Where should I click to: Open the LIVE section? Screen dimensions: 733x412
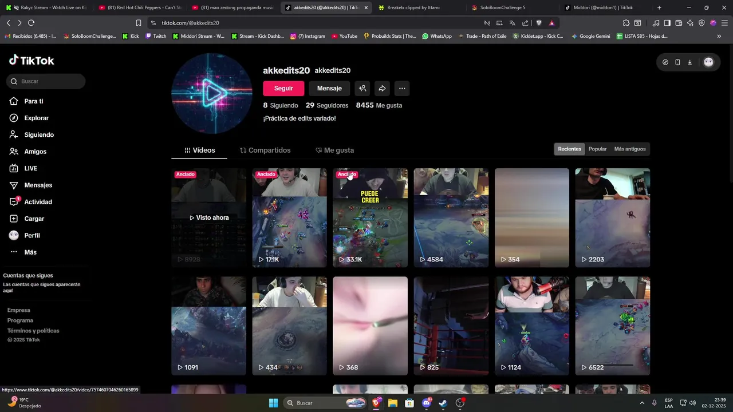pos(23,168)
